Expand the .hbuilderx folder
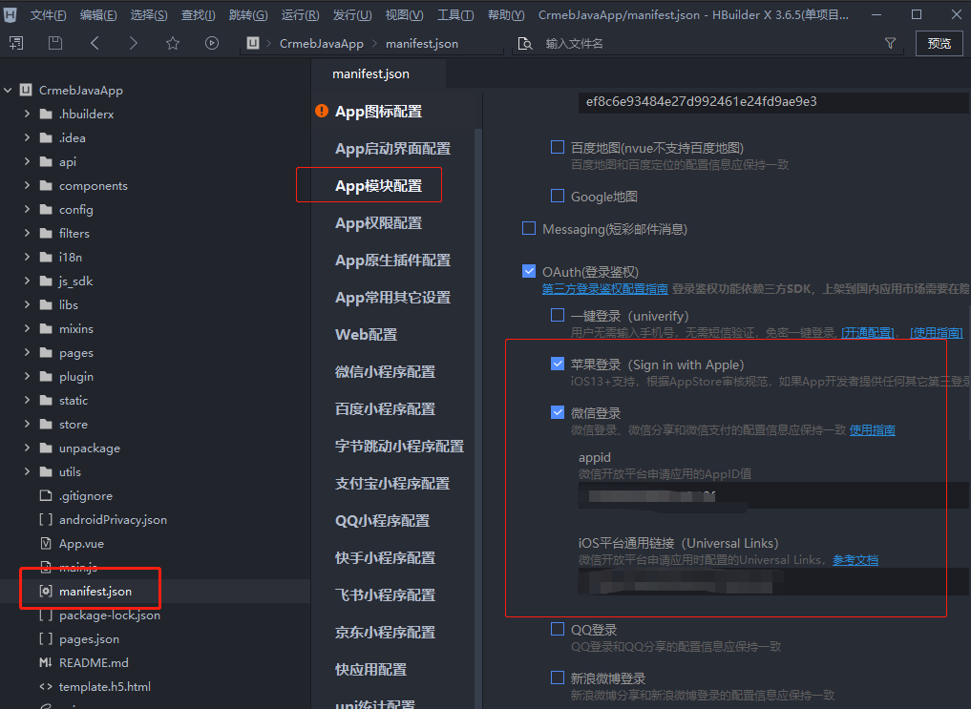This screenshot has width=971, height=709. (x=27, y=114)
